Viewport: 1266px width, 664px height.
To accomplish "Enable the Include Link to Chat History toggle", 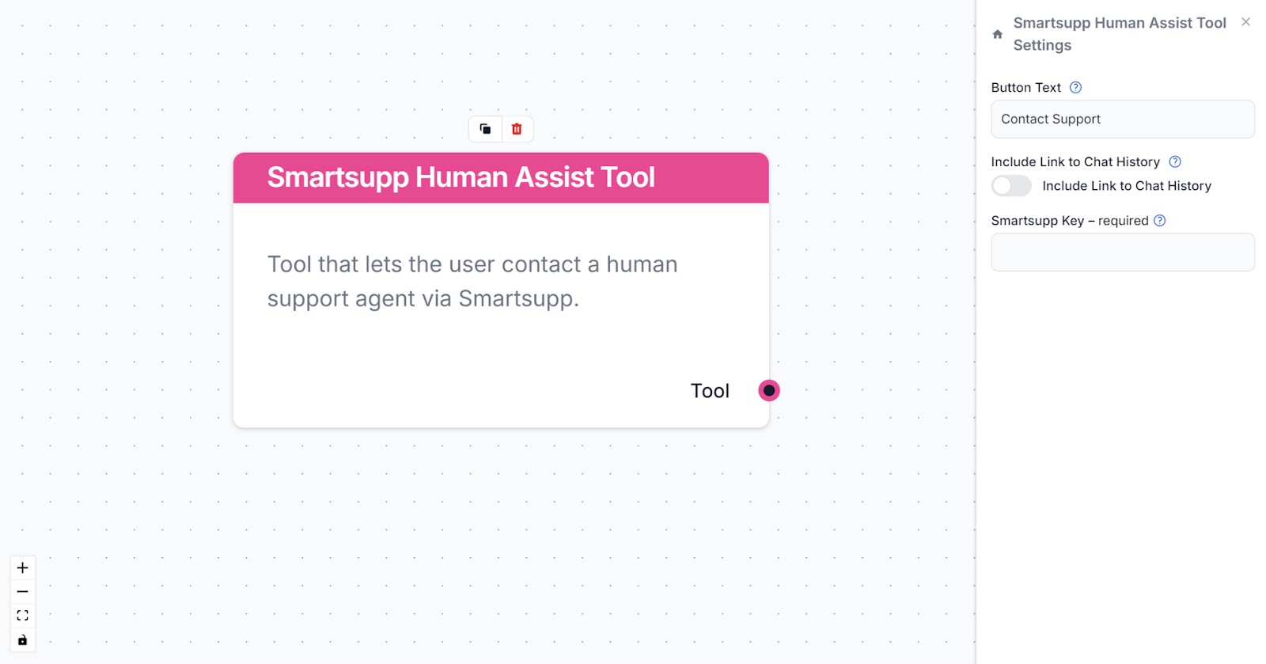I will [x=1010, y=185].
